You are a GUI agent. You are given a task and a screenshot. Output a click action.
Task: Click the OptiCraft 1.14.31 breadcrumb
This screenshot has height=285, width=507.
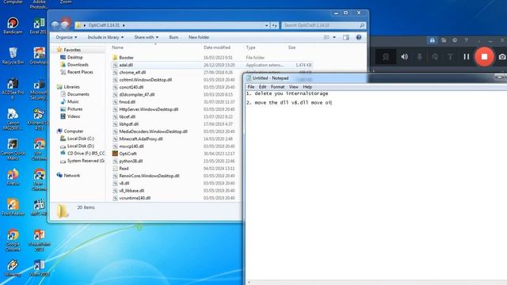tap(104, 25)
